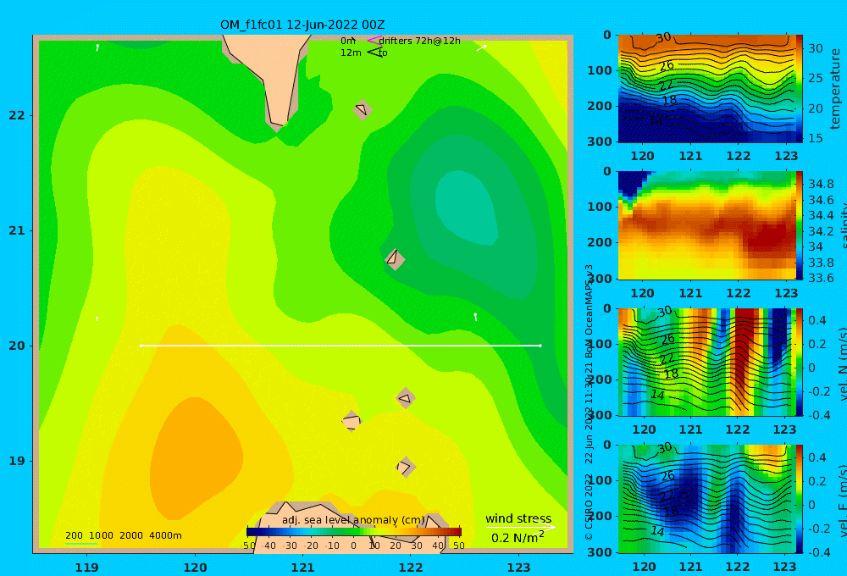Click the white 20N transect line across the map
The height and width of the screenshot is (576, 847).
(x=340, y=346)
